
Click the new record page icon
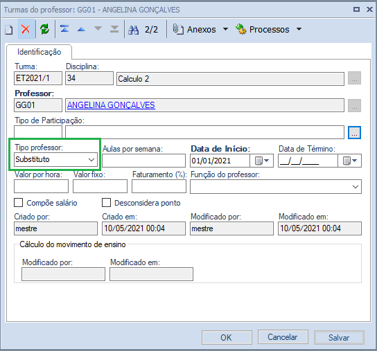[x=9, y=30]
